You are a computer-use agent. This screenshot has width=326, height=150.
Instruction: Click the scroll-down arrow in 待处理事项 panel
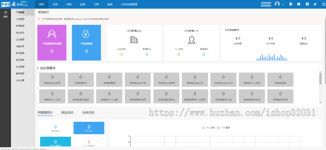[x=321, y=102]
